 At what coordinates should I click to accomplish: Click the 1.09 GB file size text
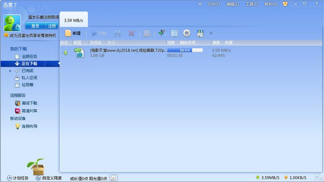point(97,56)
